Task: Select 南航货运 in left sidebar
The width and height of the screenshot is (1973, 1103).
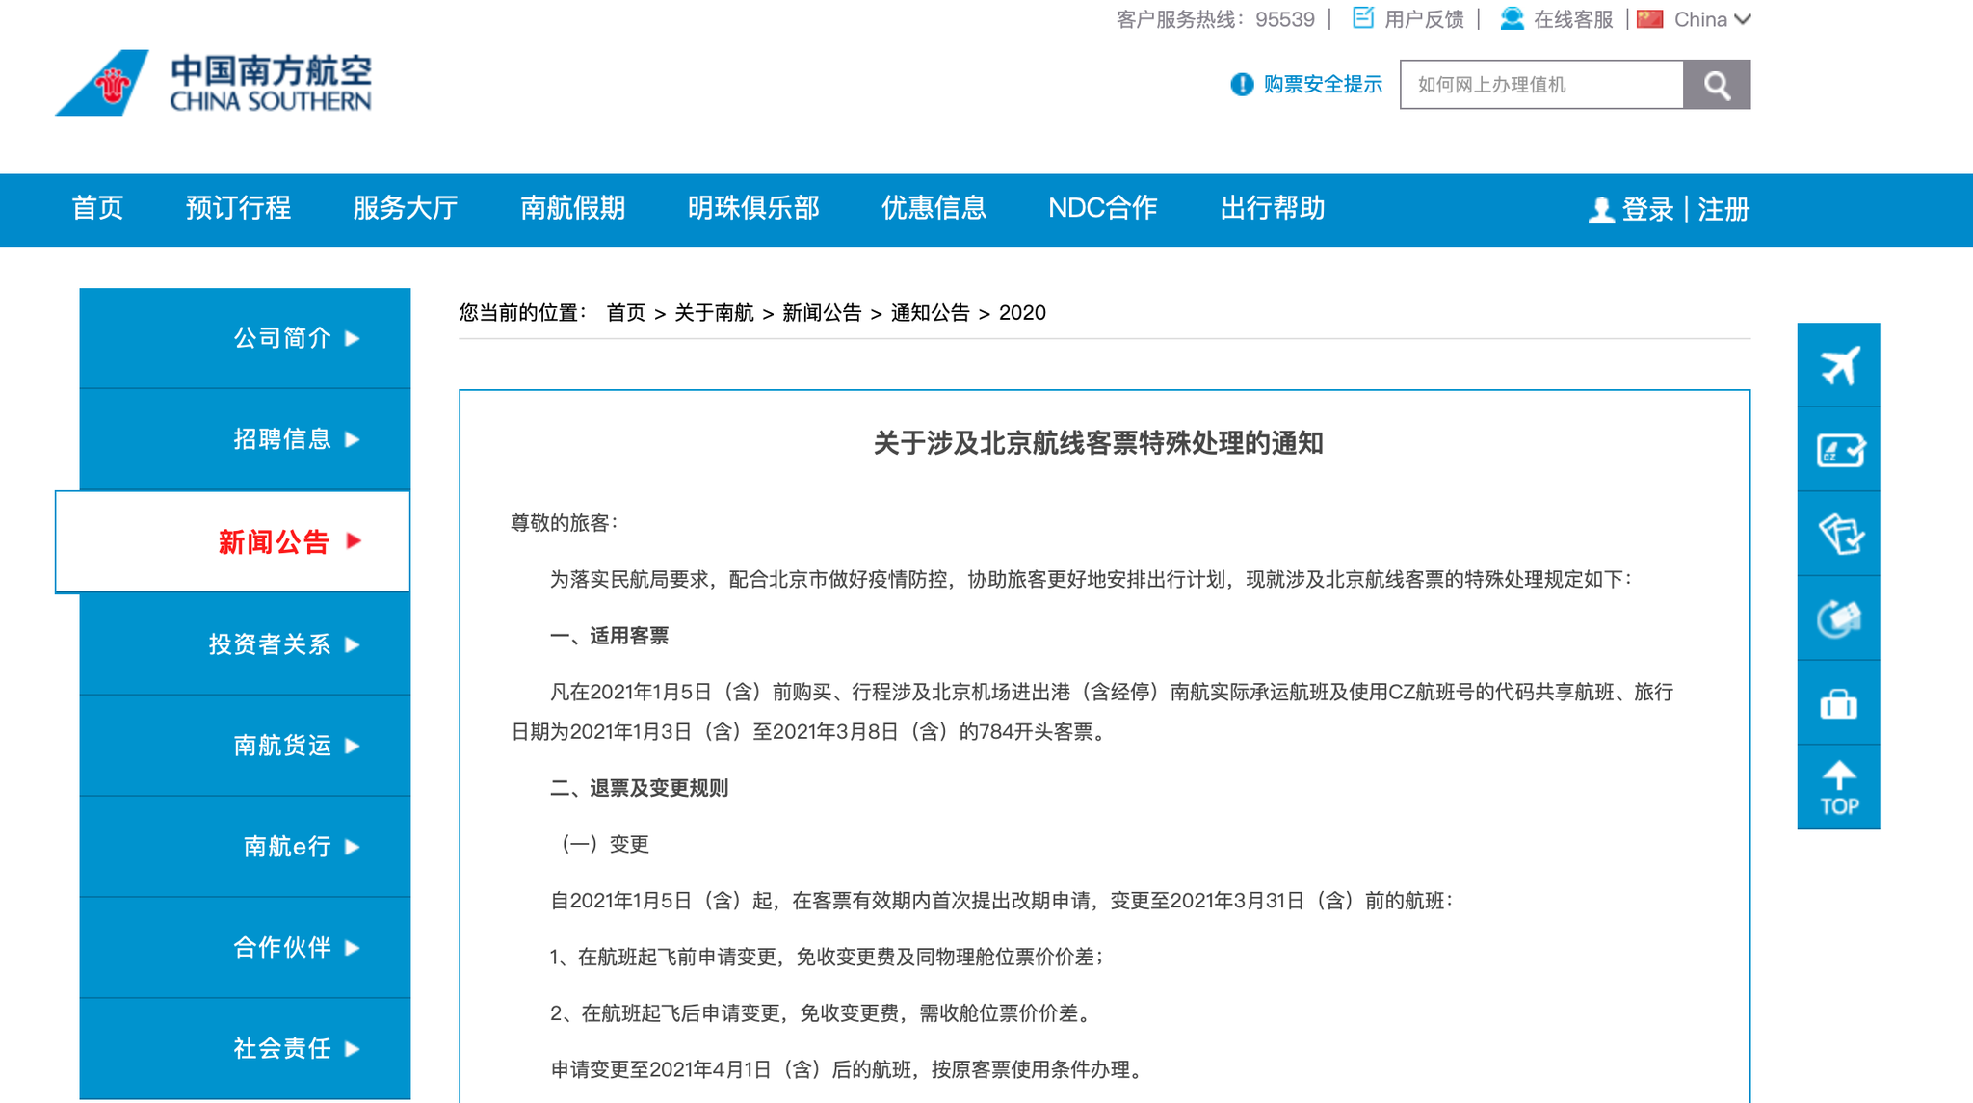Action: point(245,746)
